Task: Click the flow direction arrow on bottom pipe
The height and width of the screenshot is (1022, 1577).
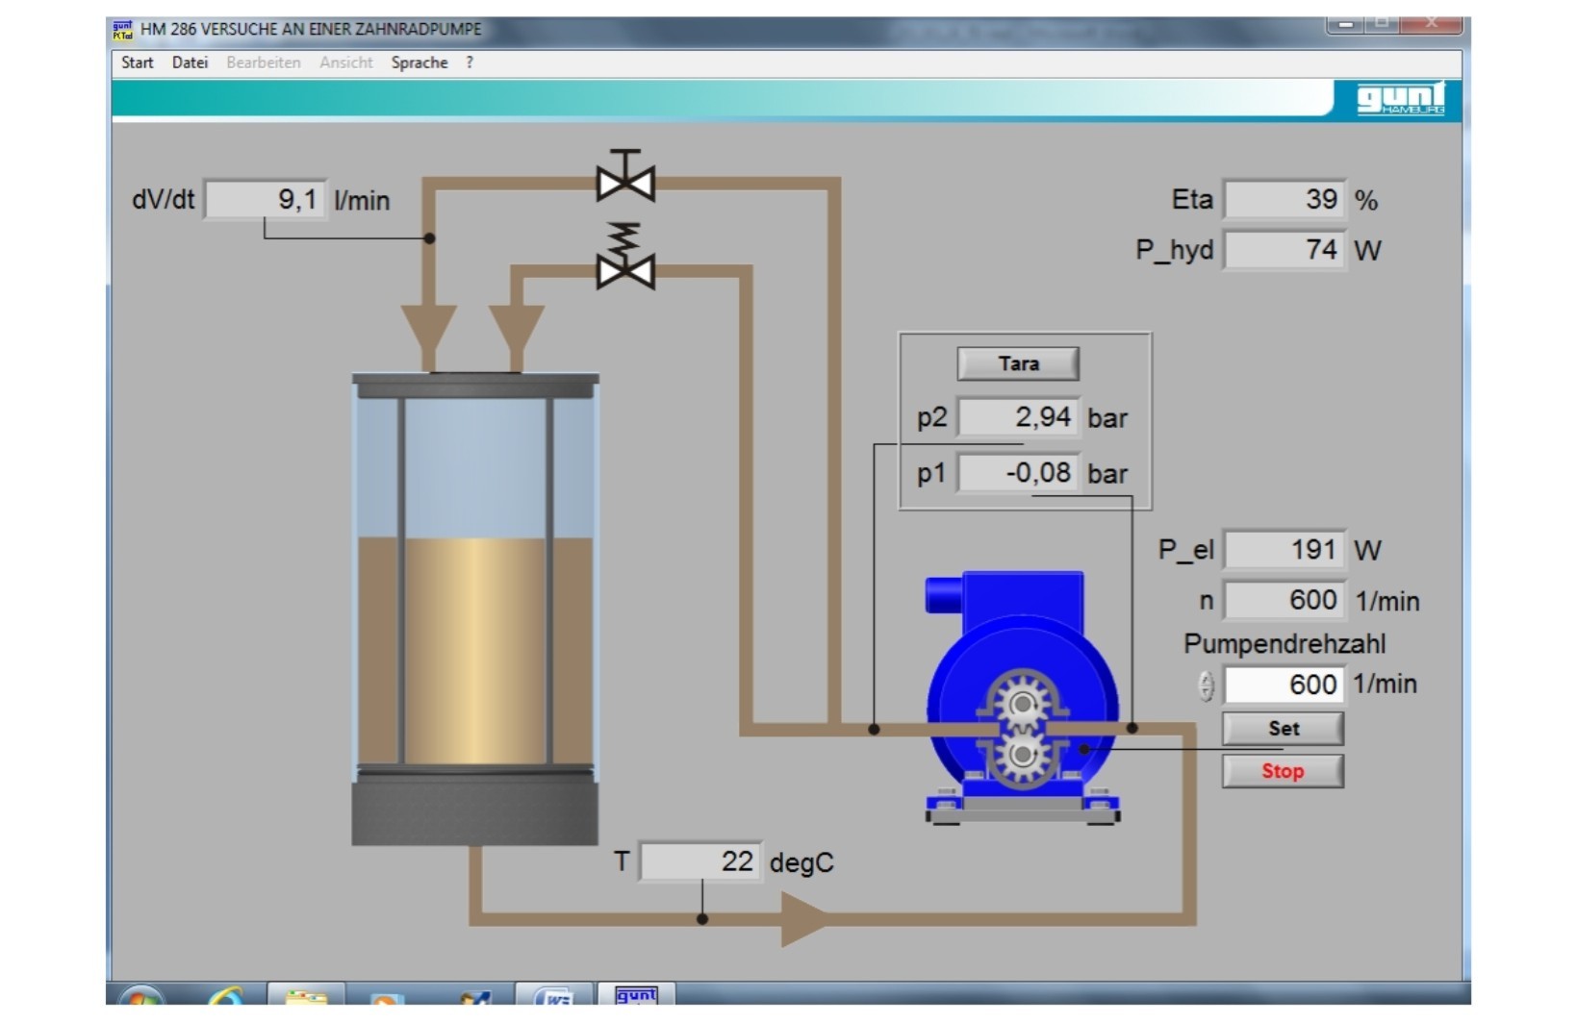Action: pyautogui.click(x=804, y=919)
